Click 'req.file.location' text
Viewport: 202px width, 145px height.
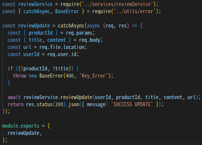point(62,47)
